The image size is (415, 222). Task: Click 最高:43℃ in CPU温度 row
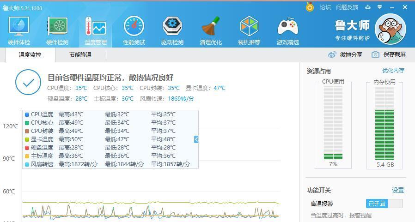(x=71, y=114)
